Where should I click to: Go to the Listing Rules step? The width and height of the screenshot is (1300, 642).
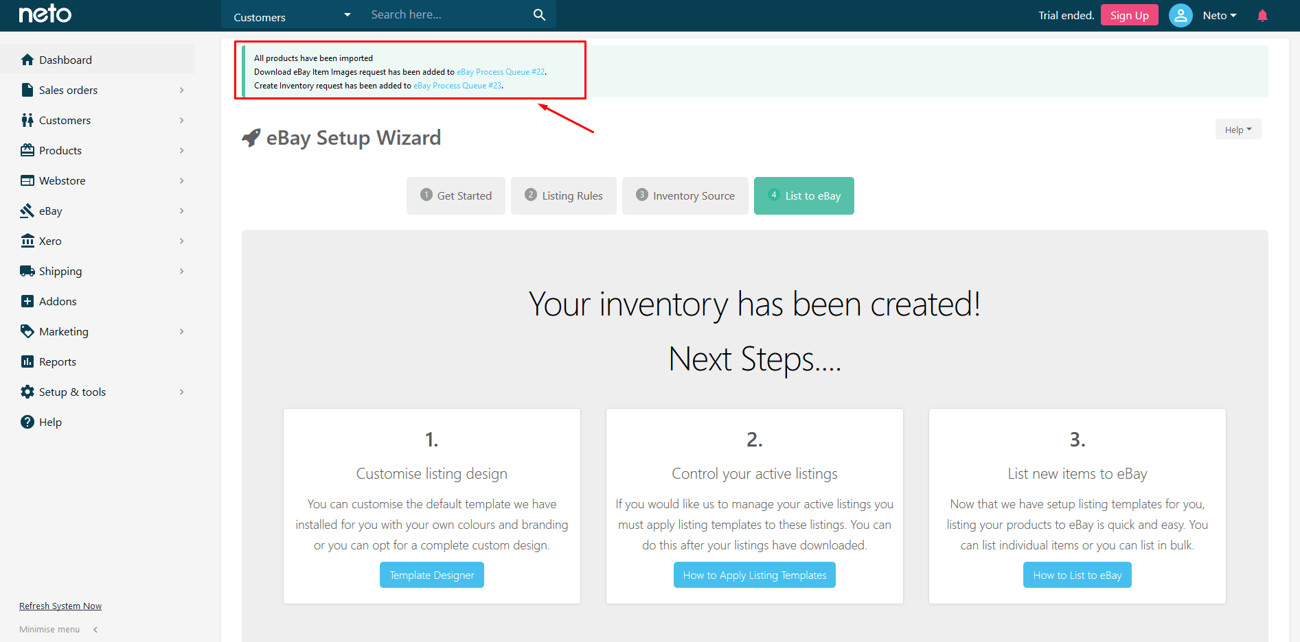point(564,195)
